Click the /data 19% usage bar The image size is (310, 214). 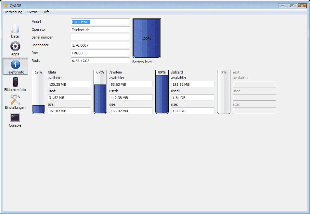(39, 92)
